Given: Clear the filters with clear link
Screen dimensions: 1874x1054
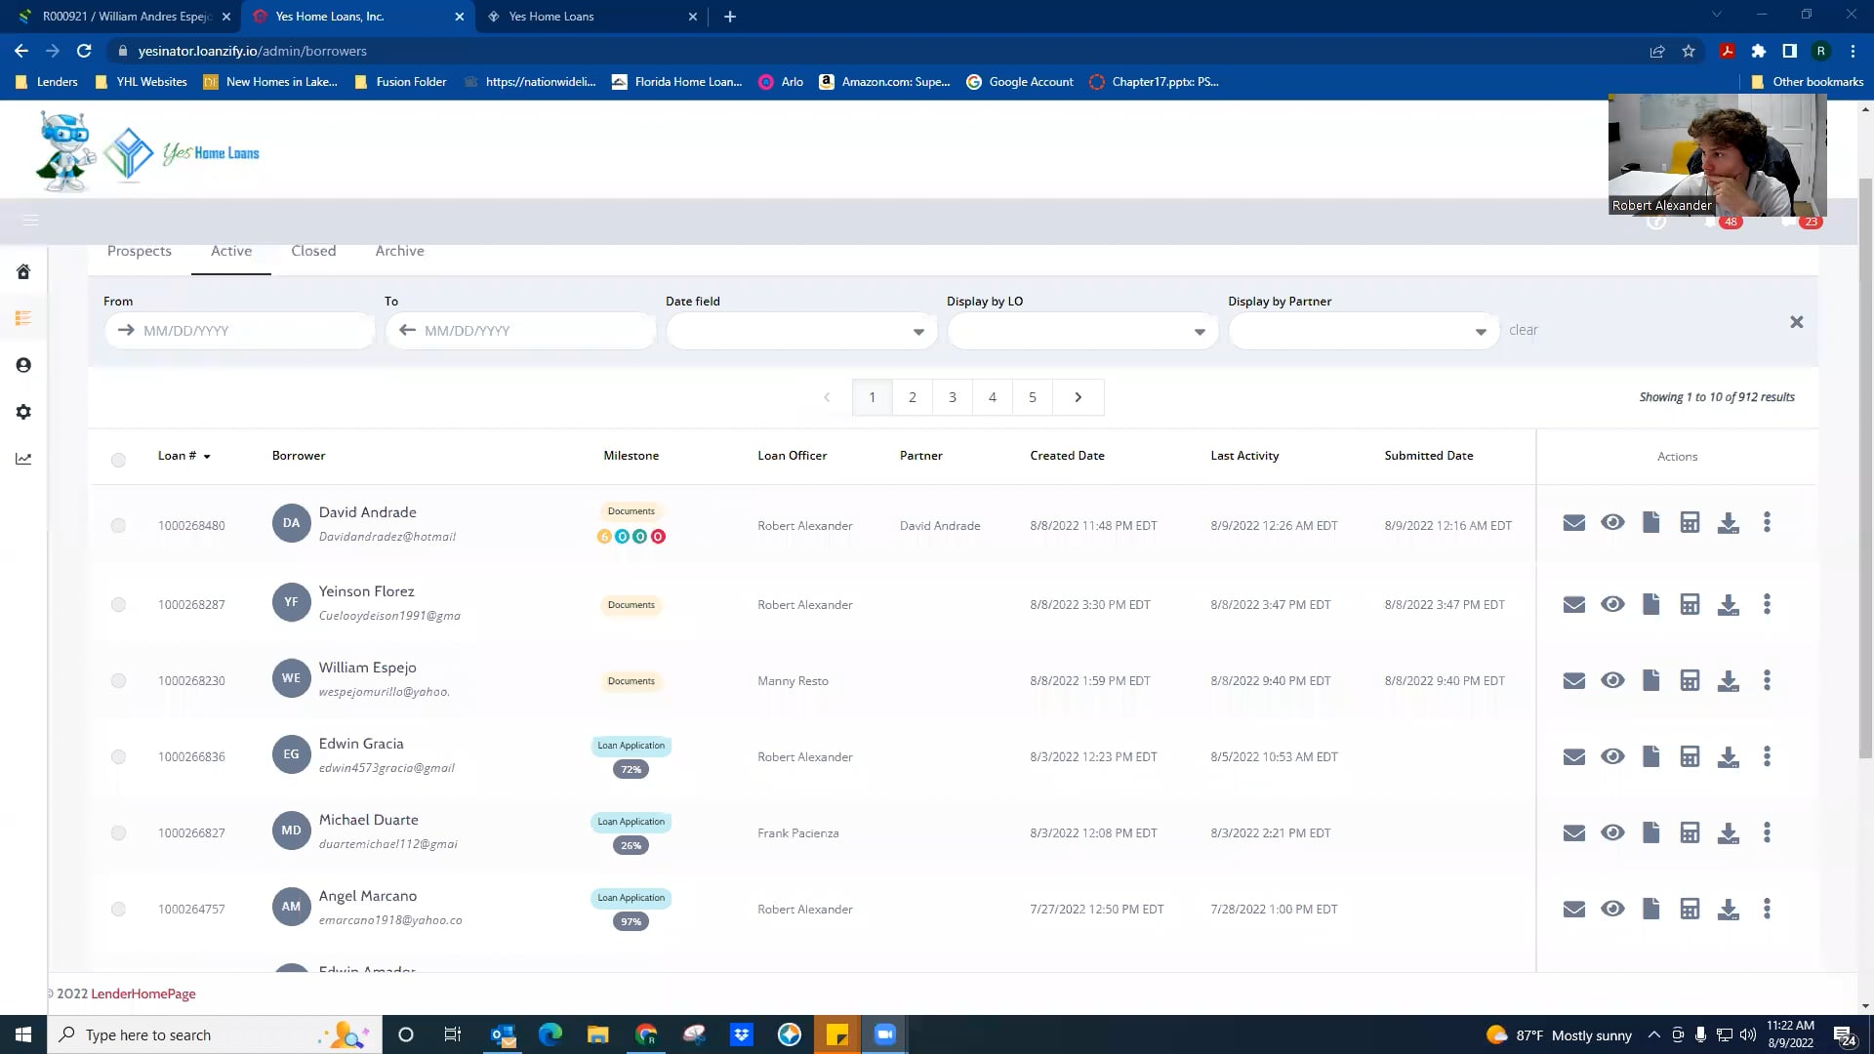Looking at the screenshot, I should [1523, 330].
